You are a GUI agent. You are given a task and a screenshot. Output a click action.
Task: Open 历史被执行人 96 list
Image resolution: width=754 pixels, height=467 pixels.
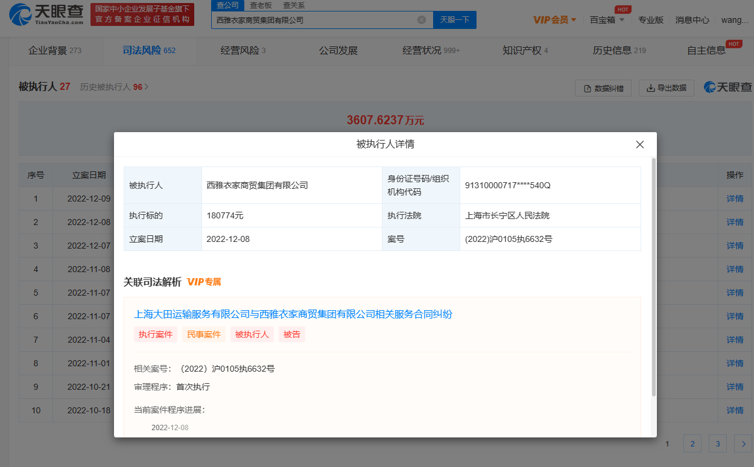(115, 87)
